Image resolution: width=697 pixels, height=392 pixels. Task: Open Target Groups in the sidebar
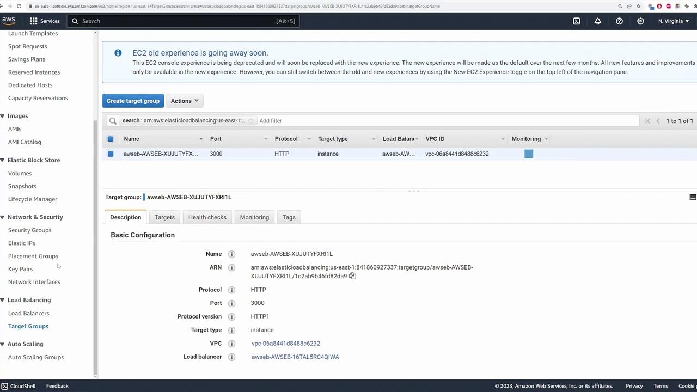tap(28, 326)
